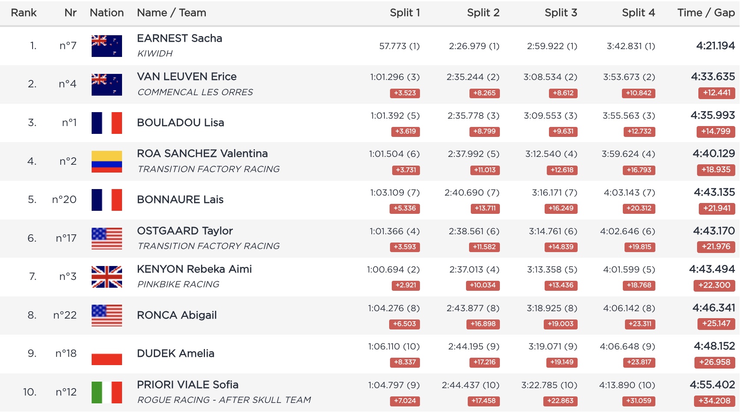Click the New Zealand flag beside EARNEST Sacha
747x419 pixels.
click(x=106, y=46)
